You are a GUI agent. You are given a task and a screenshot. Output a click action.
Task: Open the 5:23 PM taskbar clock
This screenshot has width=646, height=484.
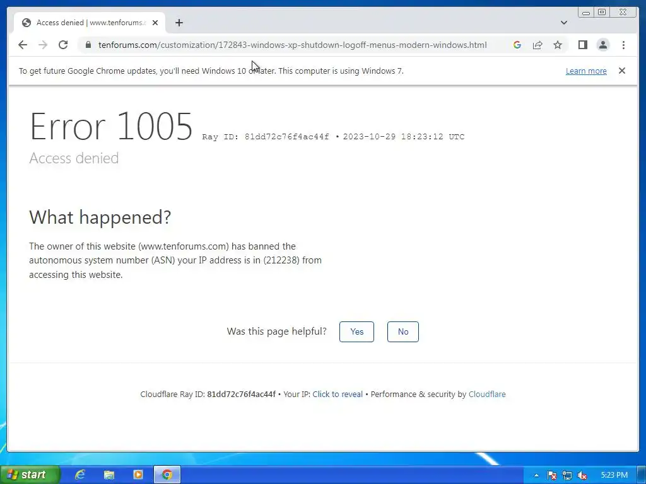coord(614,475)
